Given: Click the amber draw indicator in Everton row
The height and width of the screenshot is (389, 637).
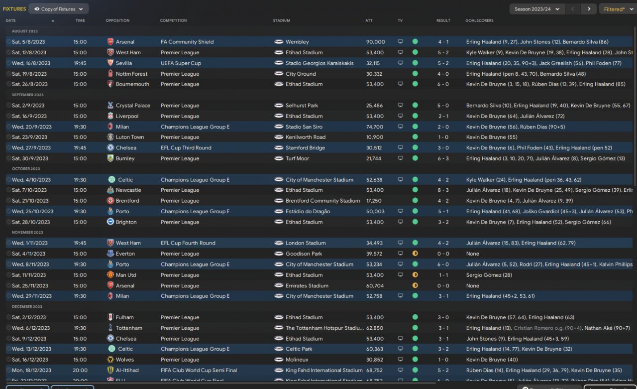Looking at the screenshot, I should pos(415,254).
